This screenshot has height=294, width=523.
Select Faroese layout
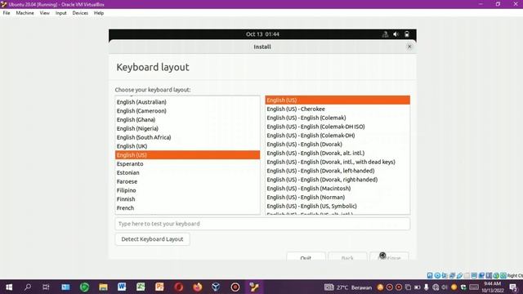pos(187,181)
